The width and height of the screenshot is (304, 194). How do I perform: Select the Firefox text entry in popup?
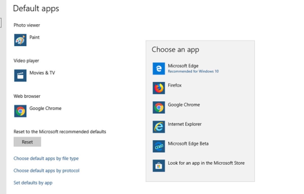175,85
